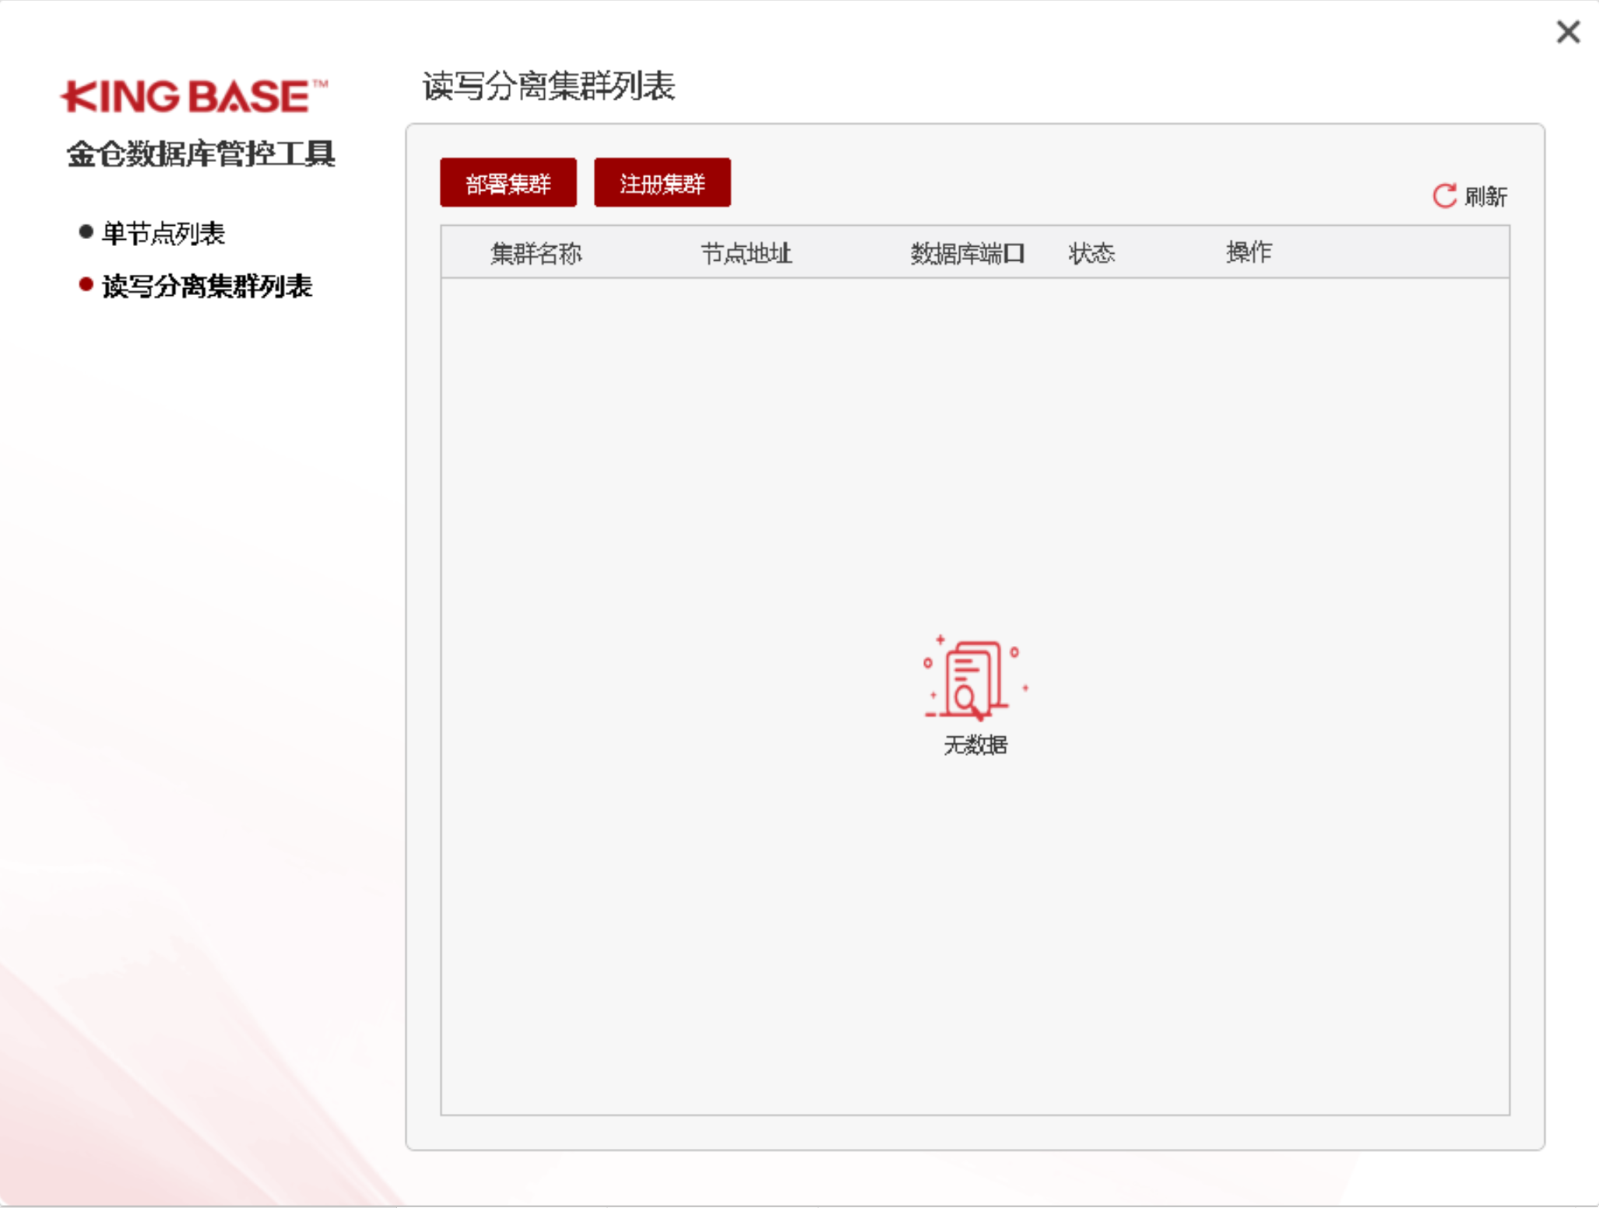Click the 金仓数据库管控工具 title text

click(201, 153)
